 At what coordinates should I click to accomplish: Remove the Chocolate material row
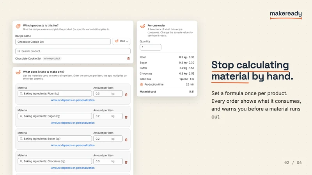(x=126, y=162)
